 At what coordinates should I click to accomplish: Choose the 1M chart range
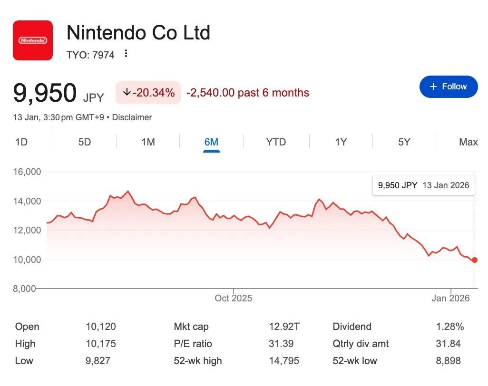[148, 142]
